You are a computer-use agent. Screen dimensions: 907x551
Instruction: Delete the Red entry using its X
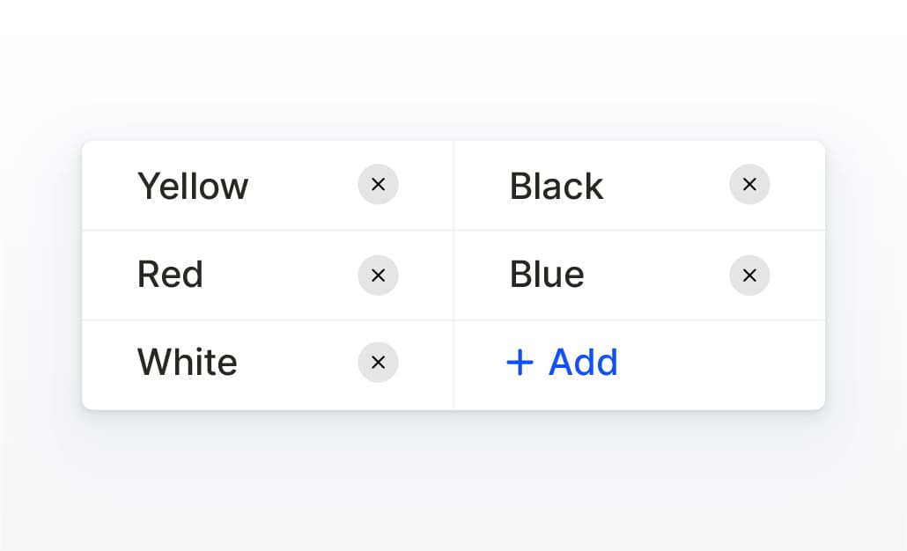click(378, 275)
